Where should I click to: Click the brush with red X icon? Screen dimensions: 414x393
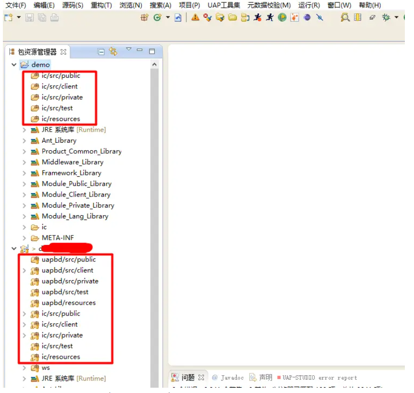pos(207,18)
